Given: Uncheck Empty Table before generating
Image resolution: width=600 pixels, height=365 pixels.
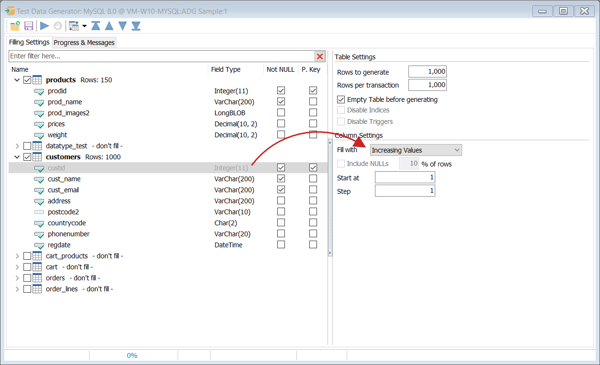Looking at the screenshot, I should point(340,100).
